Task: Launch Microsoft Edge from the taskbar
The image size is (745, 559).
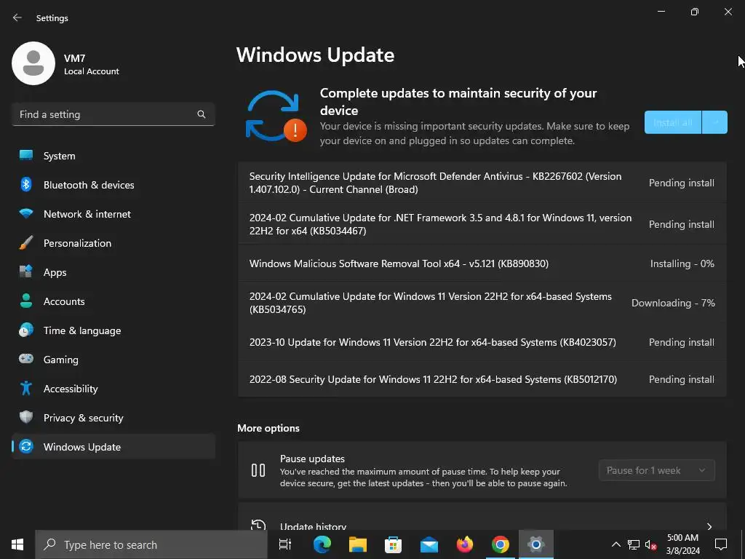Action: click(x=322, y=544)
